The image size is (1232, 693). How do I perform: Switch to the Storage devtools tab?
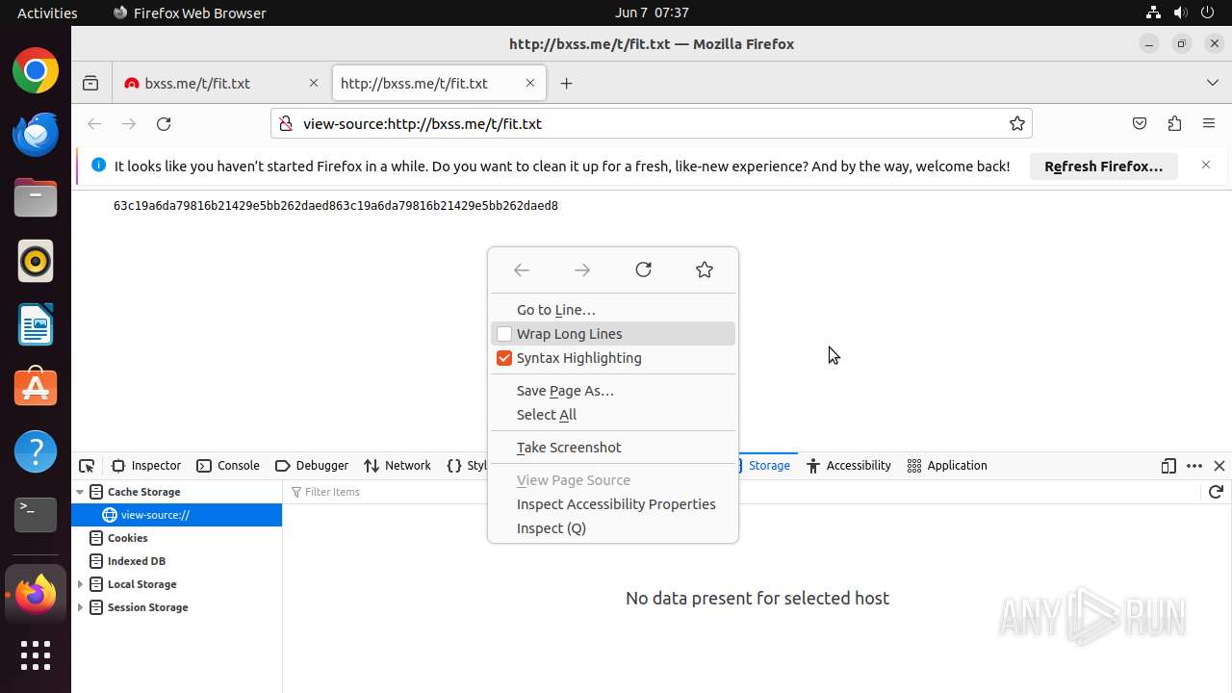pos(767,466)
